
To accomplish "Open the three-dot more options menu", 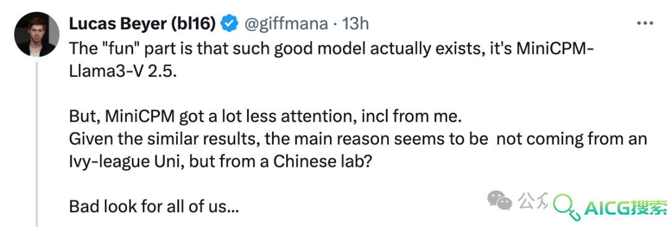I will [645, 24].
